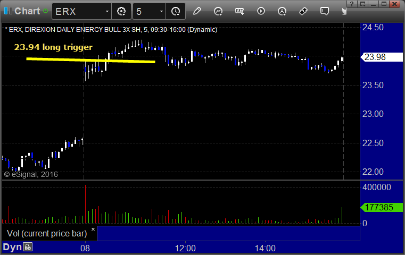
Task: Open the symbol settings gear menu
Action: tap(121, 11)
